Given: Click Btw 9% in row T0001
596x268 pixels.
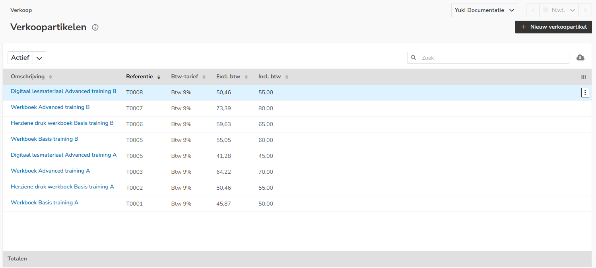Looking at the screenshot, I should [181, 204].
